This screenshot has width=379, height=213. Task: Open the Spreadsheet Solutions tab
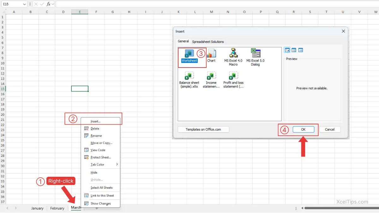point(208,42)
